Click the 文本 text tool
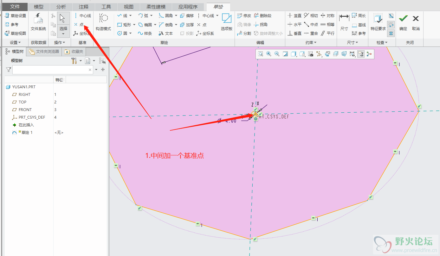440x256 pixels. point(166,33)
